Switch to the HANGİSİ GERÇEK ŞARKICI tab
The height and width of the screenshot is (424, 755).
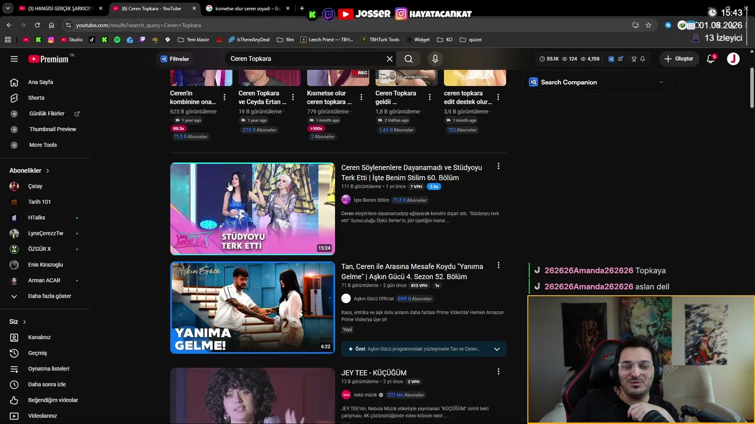pos(60,8)
